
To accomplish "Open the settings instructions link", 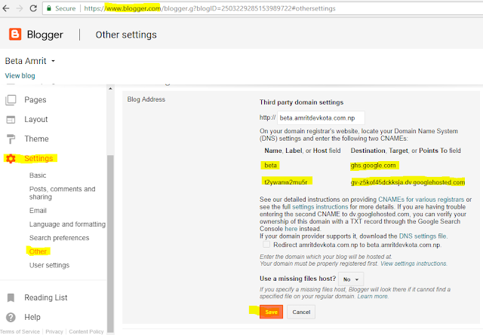I will [x=320, y=207].
